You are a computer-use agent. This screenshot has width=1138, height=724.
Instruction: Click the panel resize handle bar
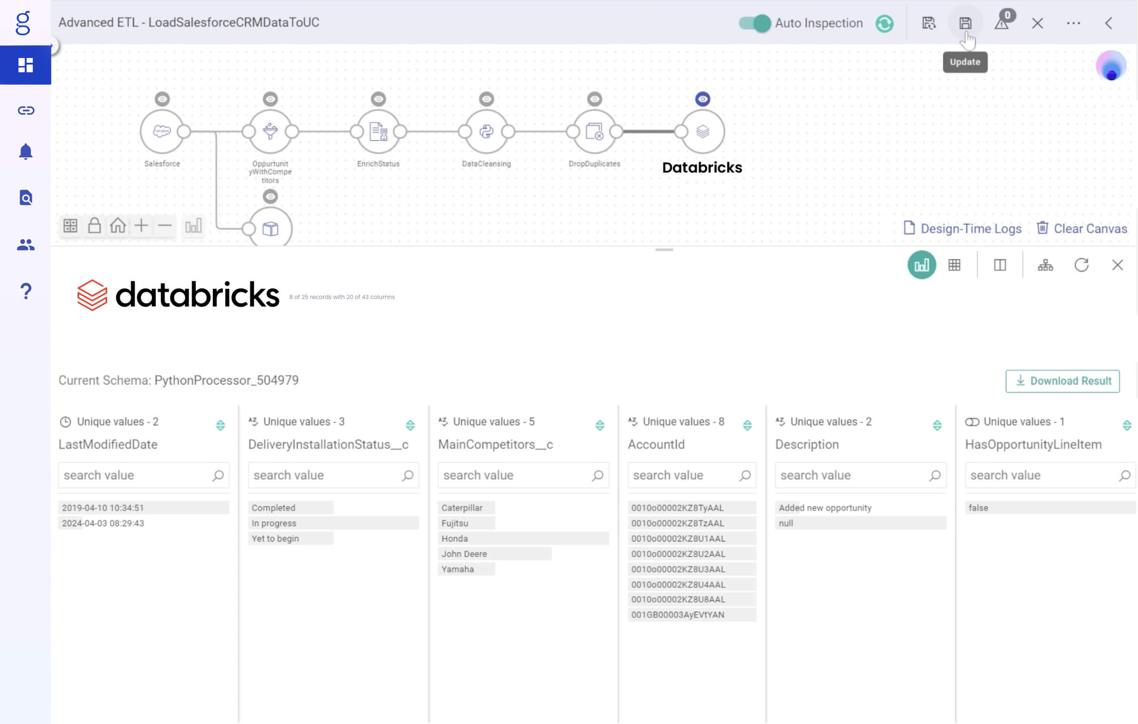(x=664, y=250)
